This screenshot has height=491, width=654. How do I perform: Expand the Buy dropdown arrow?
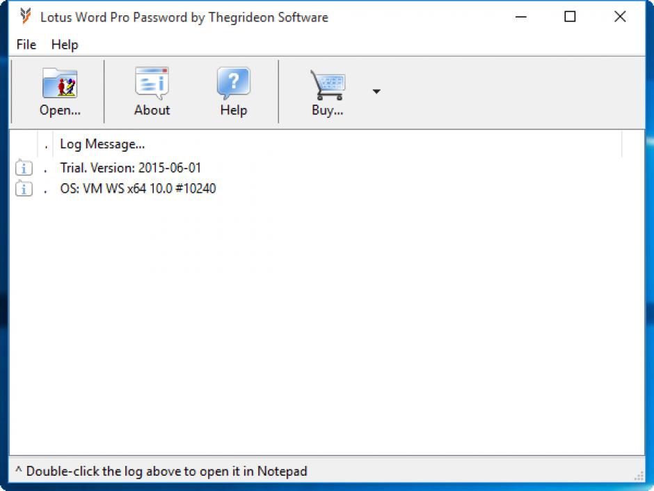(x=376, y=91)
